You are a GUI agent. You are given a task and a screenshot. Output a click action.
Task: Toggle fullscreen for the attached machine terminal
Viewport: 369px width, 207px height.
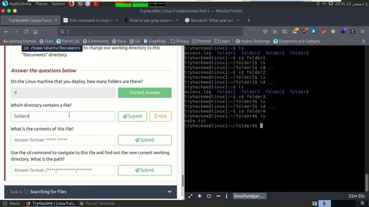tap(190, 196)
